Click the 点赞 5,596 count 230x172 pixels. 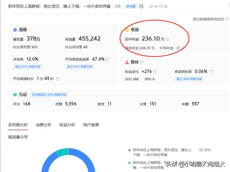(x=71, y=104)
